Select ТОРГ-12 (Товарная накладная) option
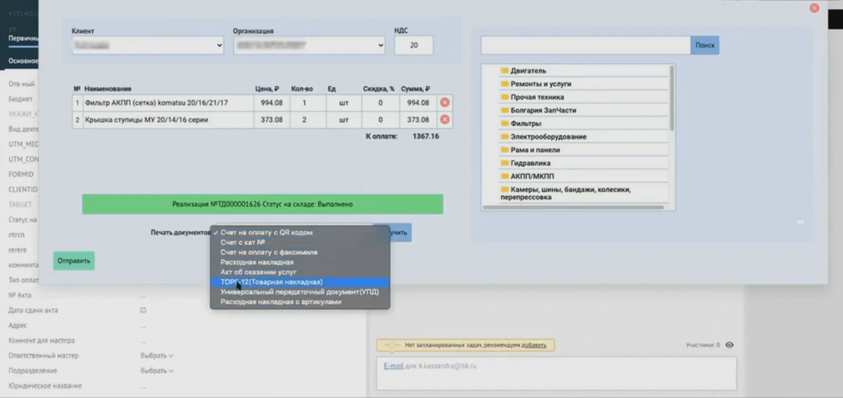The height and width of the screenshot is (398, 843). (x=272, y=282)
